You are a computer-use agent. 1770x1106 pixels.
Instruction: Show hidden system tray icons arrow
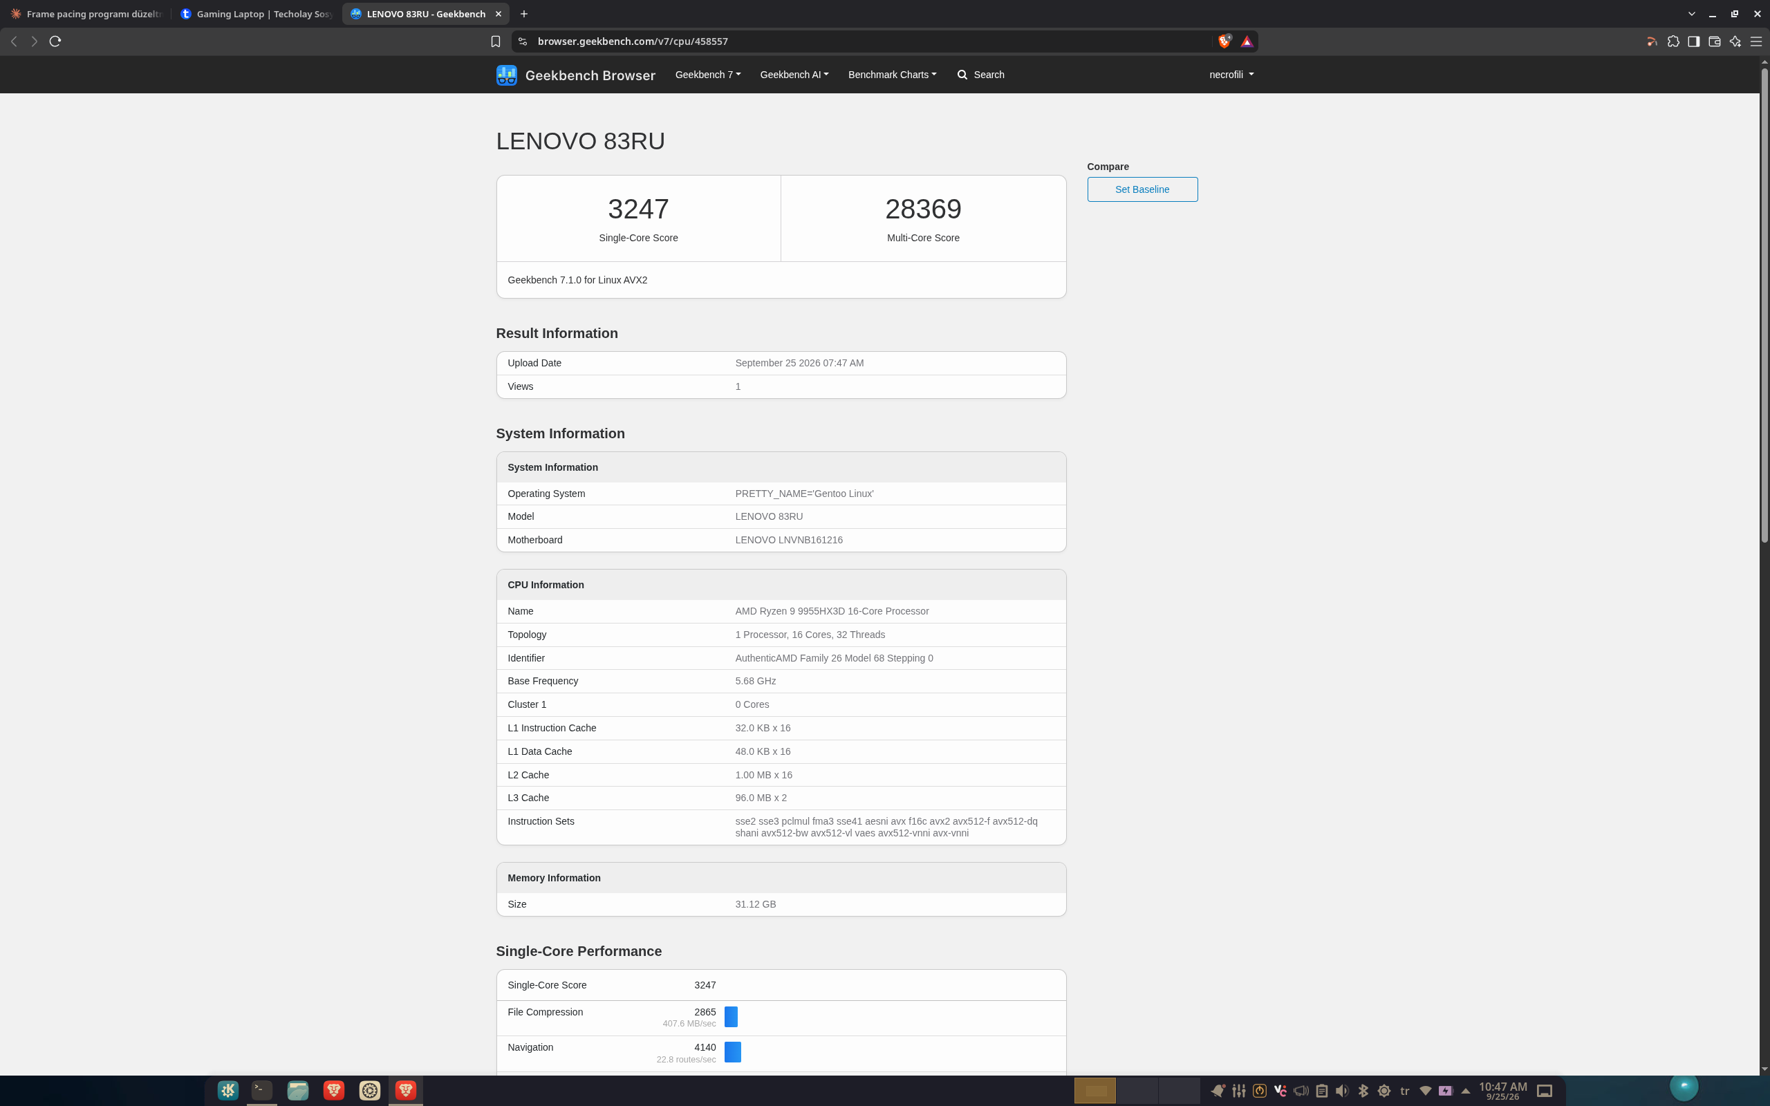coord(1466,1091)
